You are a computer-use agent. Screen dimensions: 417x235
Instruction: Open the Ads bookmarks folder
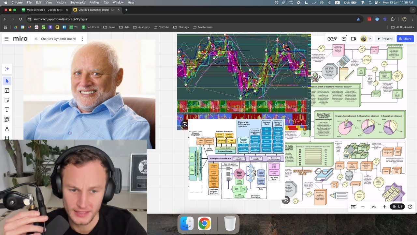pyautogui.click(x=124, y=27)
